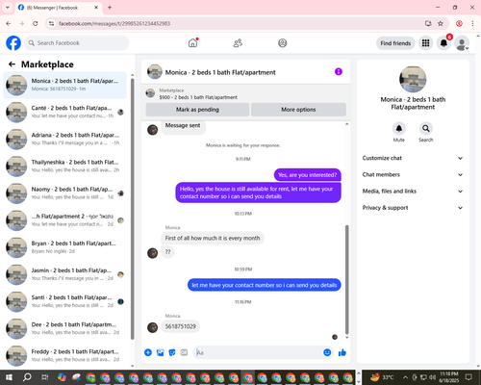
Task: Go to the Home feed icon
Action: pyautogui.click(x=192, y=43)
